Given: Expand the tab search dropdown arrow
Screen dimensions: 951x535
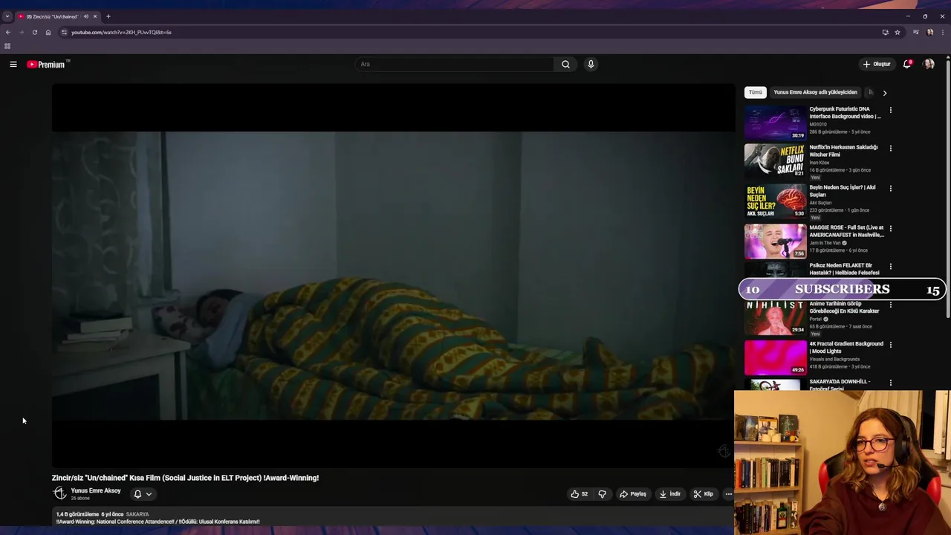Looking at the screenshot, I should [x=7, y=16].
